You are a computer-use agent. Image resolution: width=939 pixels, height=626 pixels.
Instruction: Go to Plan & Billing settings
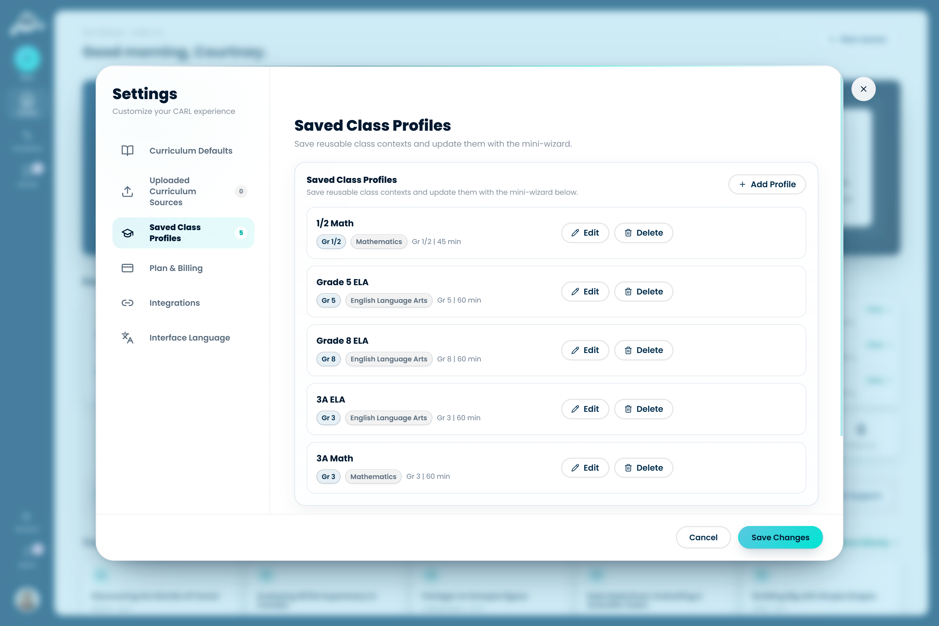(x=183, y=268)
